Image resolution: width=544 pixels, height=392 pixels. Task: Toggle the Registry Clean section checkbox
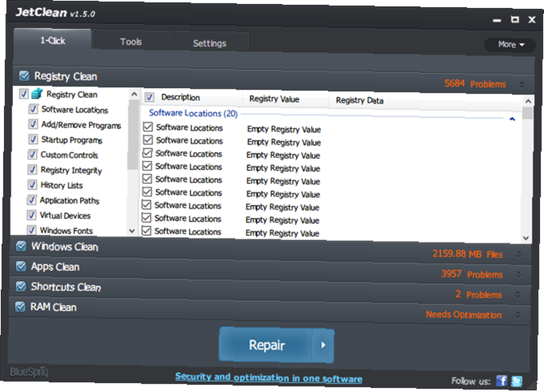point(24,76)
